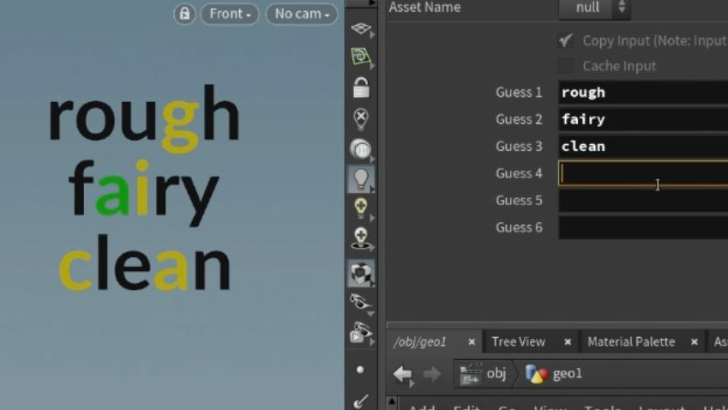Open the Front view dropdown
728x410 pixels.
[230, 14]
